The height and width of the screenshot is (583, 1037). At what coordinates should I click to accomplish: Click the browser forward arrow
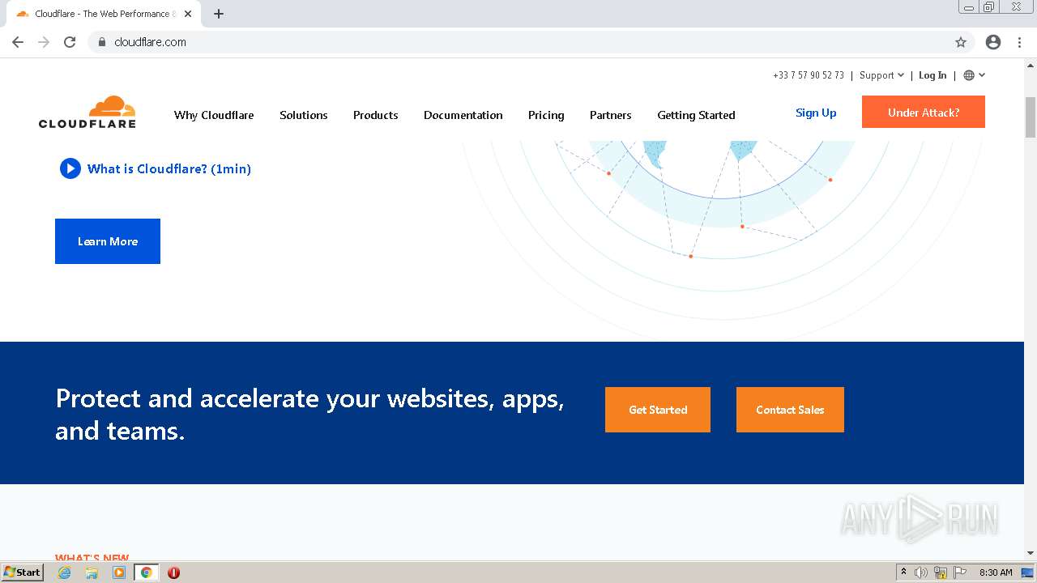[44, 42]
